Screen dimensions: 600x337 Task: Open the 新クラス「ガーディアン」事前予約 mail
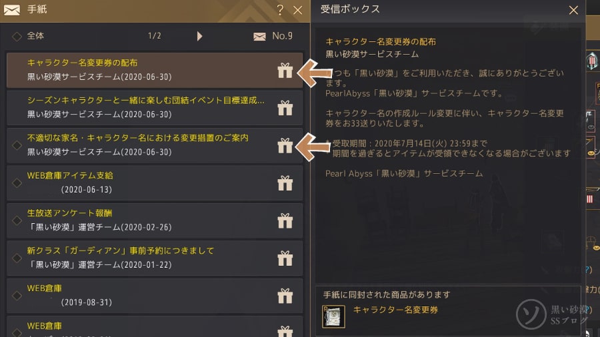[x=155, y=258]
